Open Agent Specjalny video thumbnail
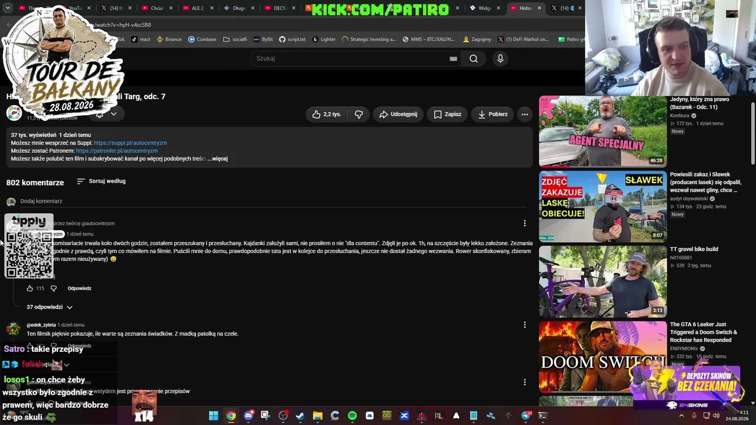 [602, 132]
